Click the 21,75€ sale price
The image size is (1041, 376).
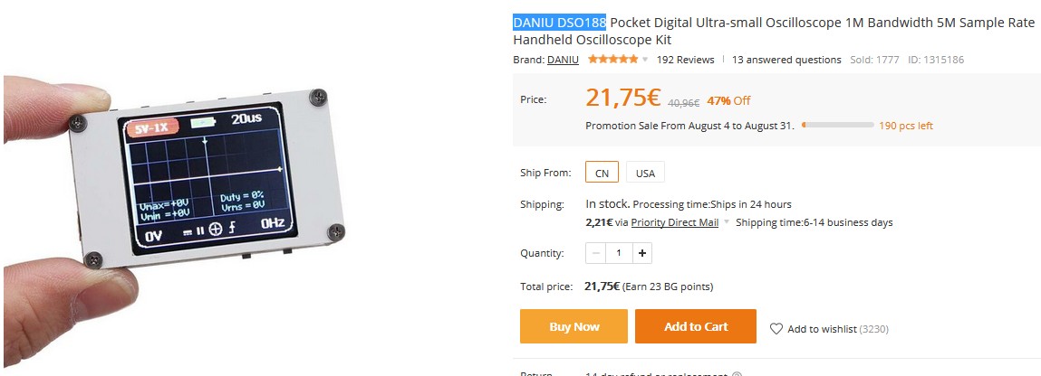point(623,98)
